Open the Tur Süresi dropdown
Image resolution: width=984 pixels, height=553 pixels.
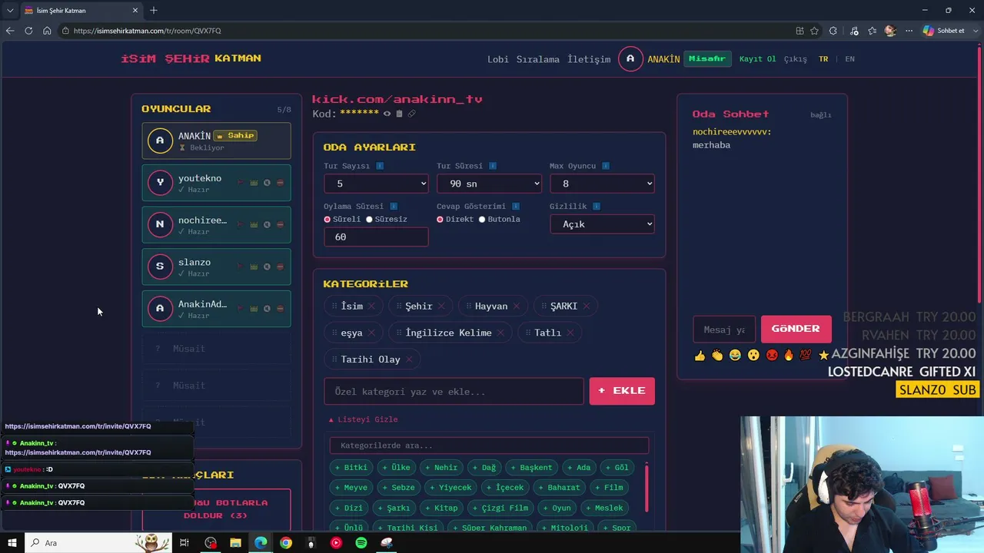[x=489, y=184]
